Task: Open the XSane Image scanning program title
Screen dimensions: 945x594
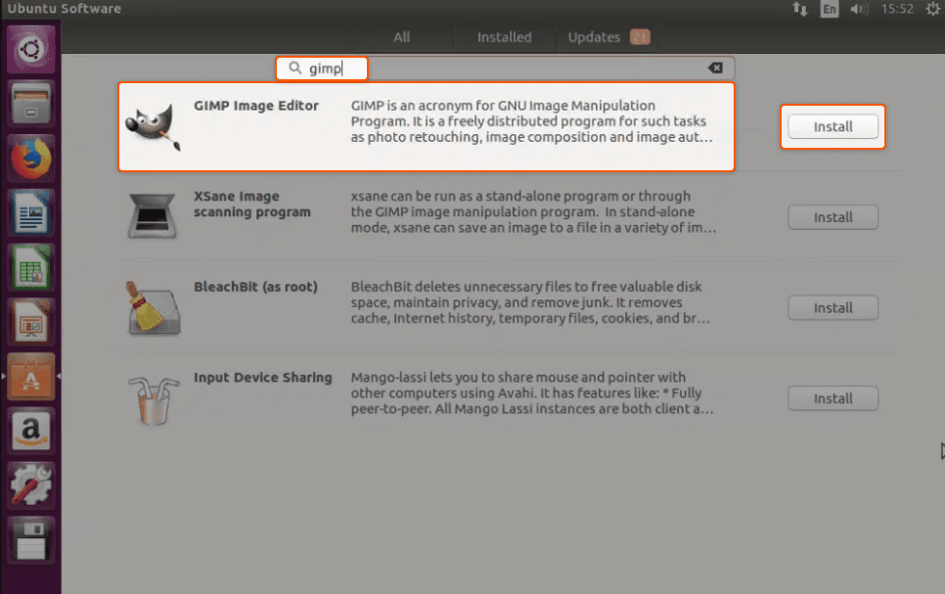Action: (252, 204)
